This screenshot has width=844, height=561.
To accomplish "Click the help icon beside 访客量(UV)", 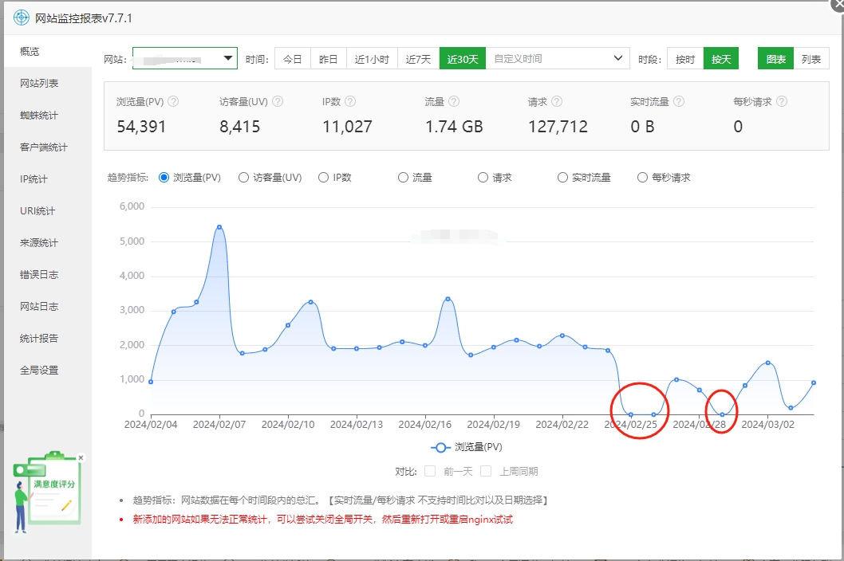I will [278, 102].
